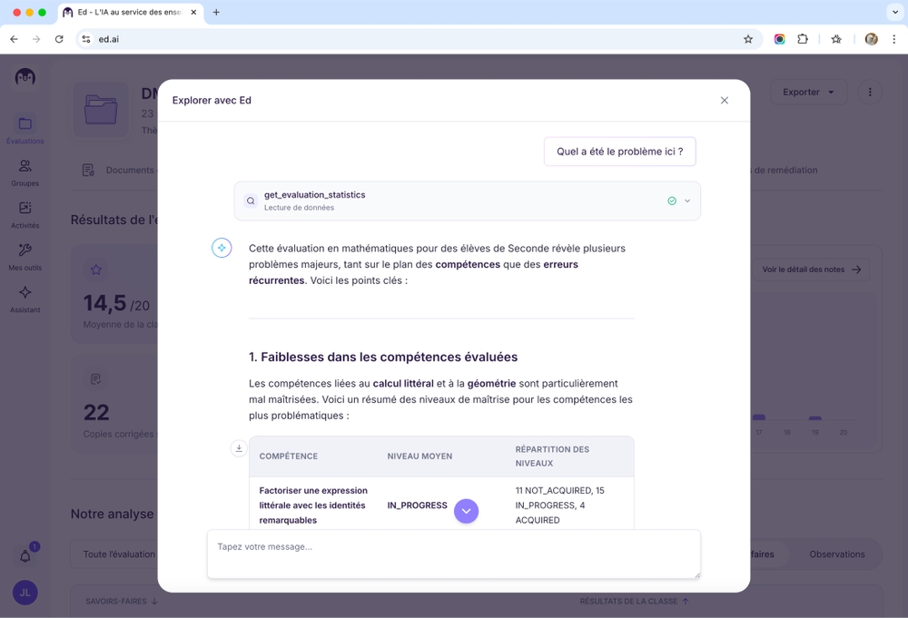Click the copies corrigées document icon
Screen dimensions: 908x618
(x=96, y=379)
